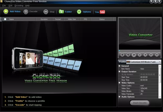Pause the preview video
This screenshot has height=112, width=163.
(140, 55)
